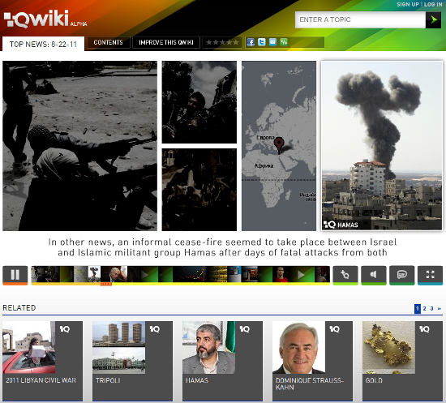Select the Top News: 8-22-11 tab

(x=43, y=44)
